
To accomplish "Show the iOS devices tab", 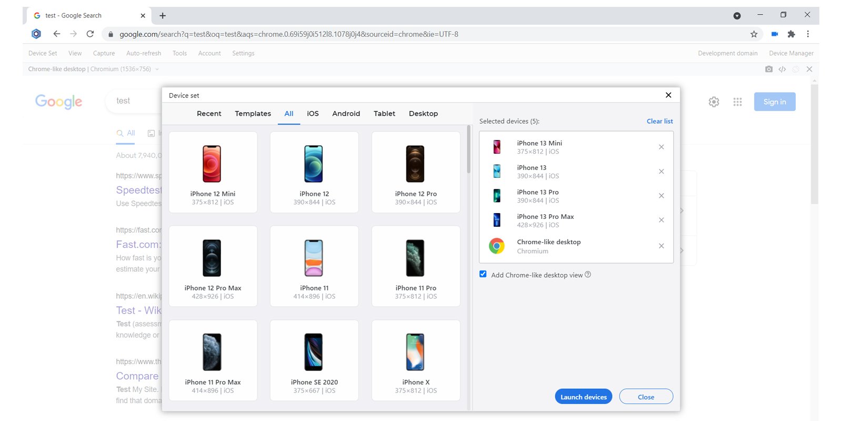I will click(313, 114).
